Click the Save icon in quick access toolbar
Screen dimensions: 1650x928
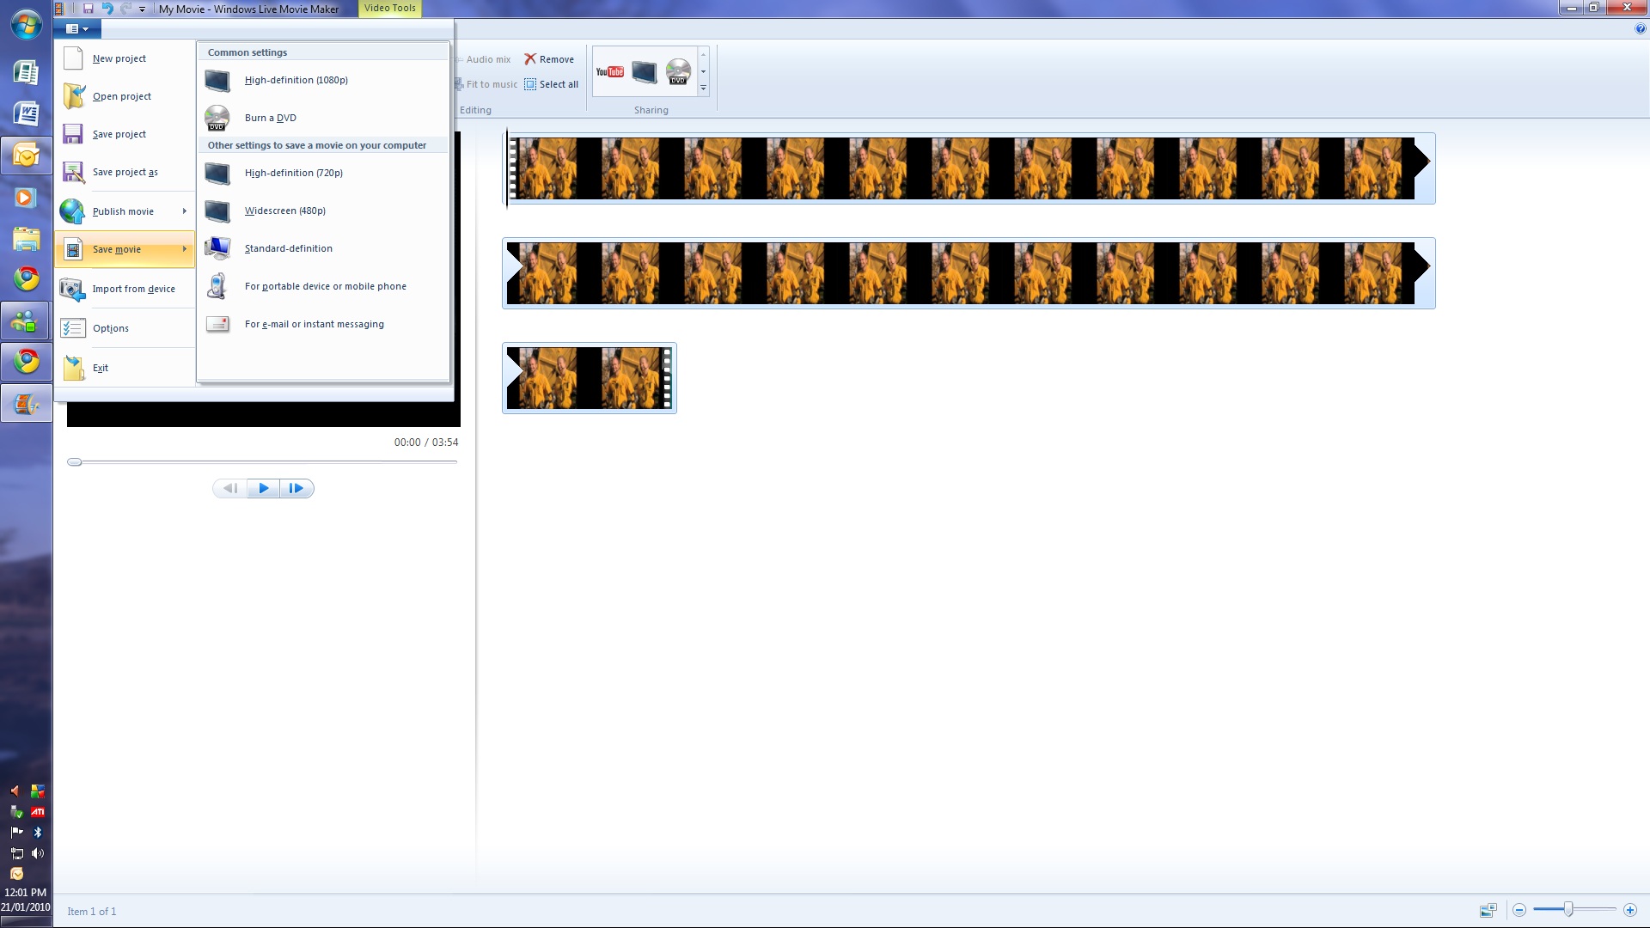[x=88, y=9]
